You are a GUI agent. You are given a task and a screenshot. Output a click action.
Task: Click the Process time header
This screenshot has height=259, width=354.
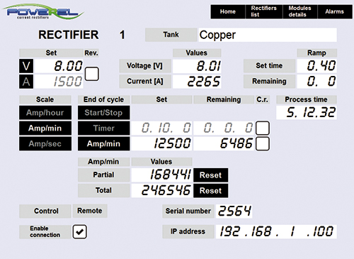coord(307,99)
